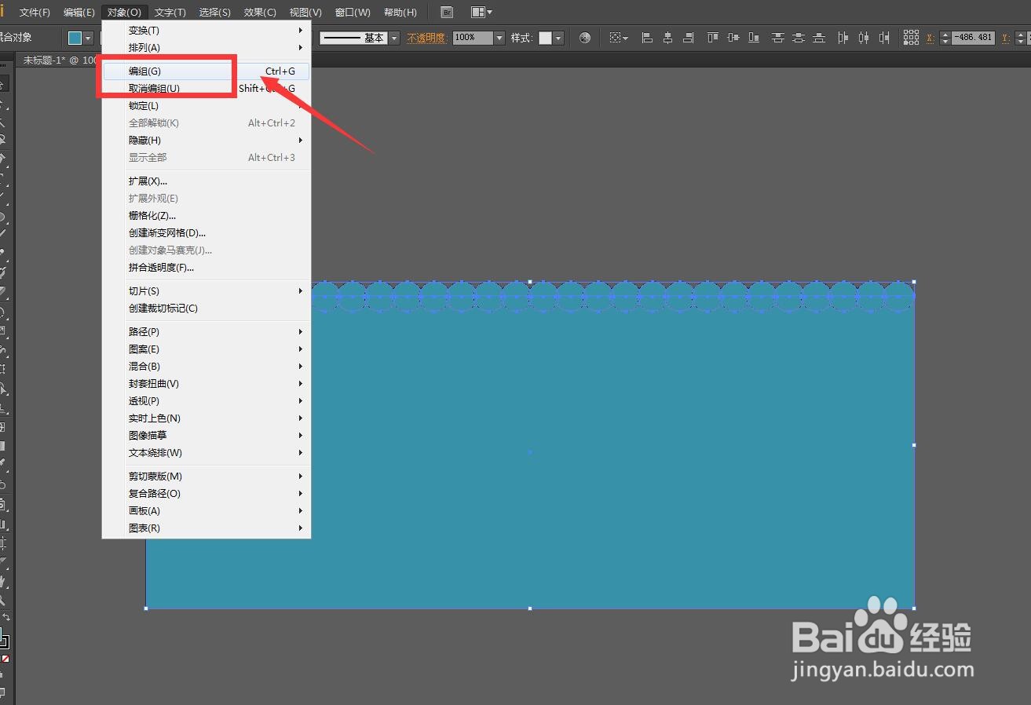Choose 创建裁切标记(C) menu entry

click(207, 308)
